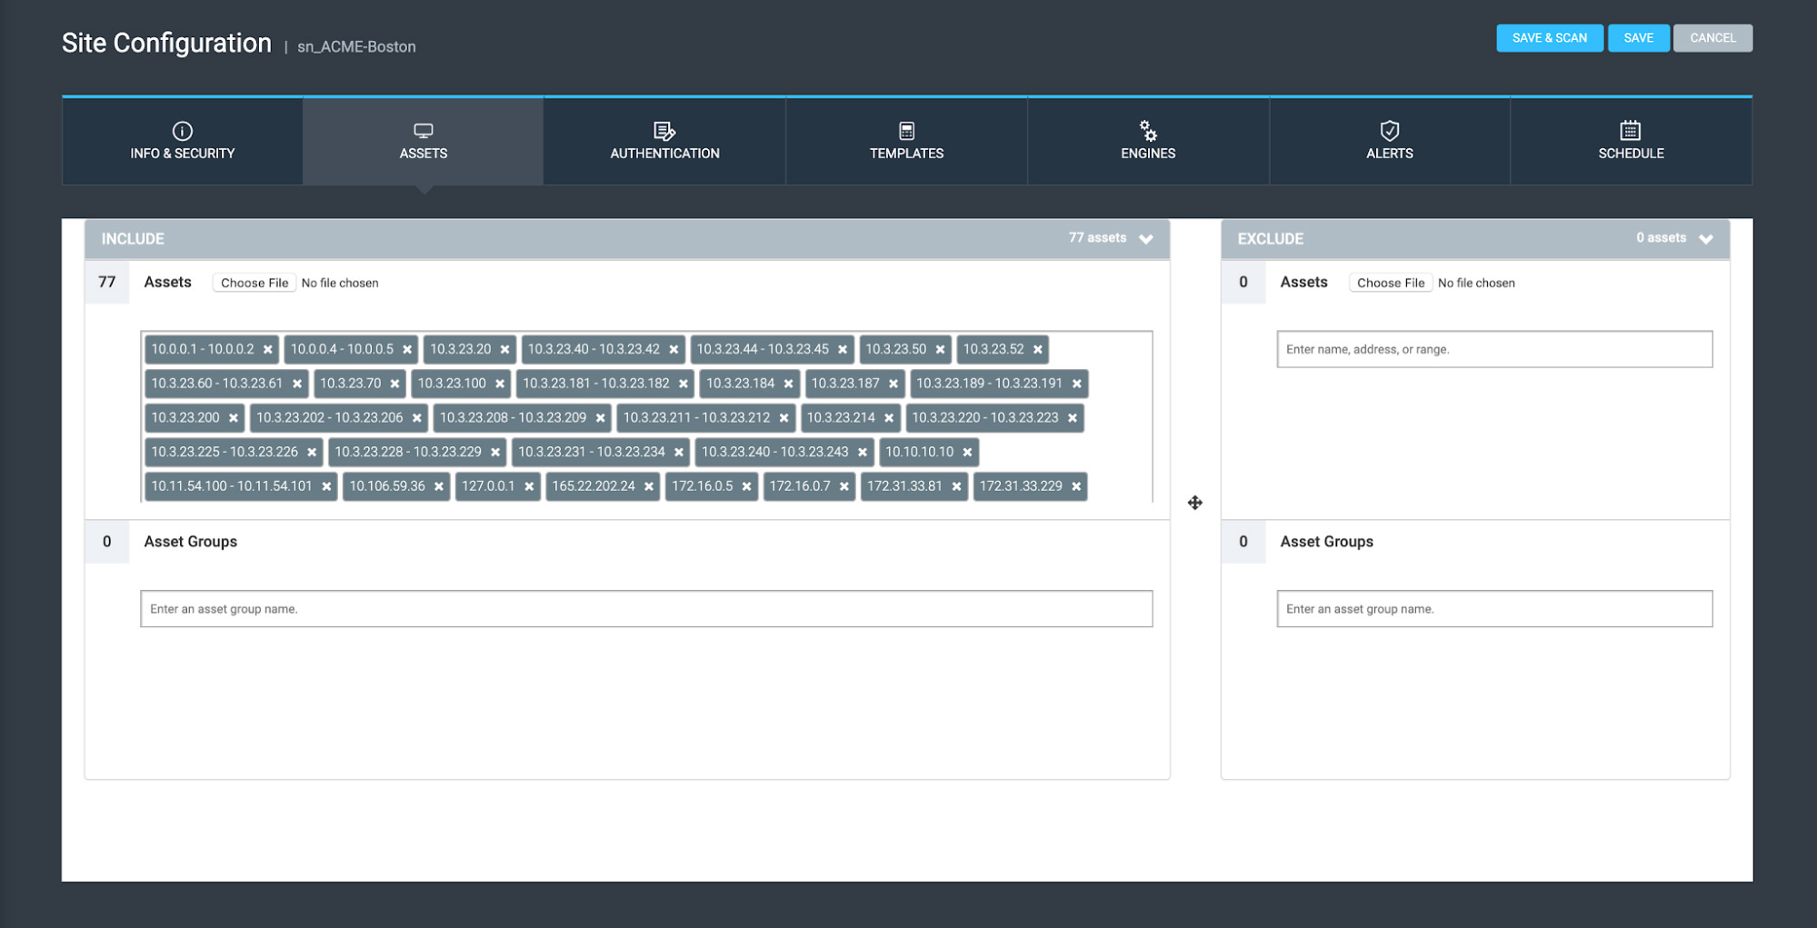1817x928 pixels.
Task: Remove range 10.3.23.228 - 10.3.23.229
Action: pyautogui.click(x=495, y=453)
